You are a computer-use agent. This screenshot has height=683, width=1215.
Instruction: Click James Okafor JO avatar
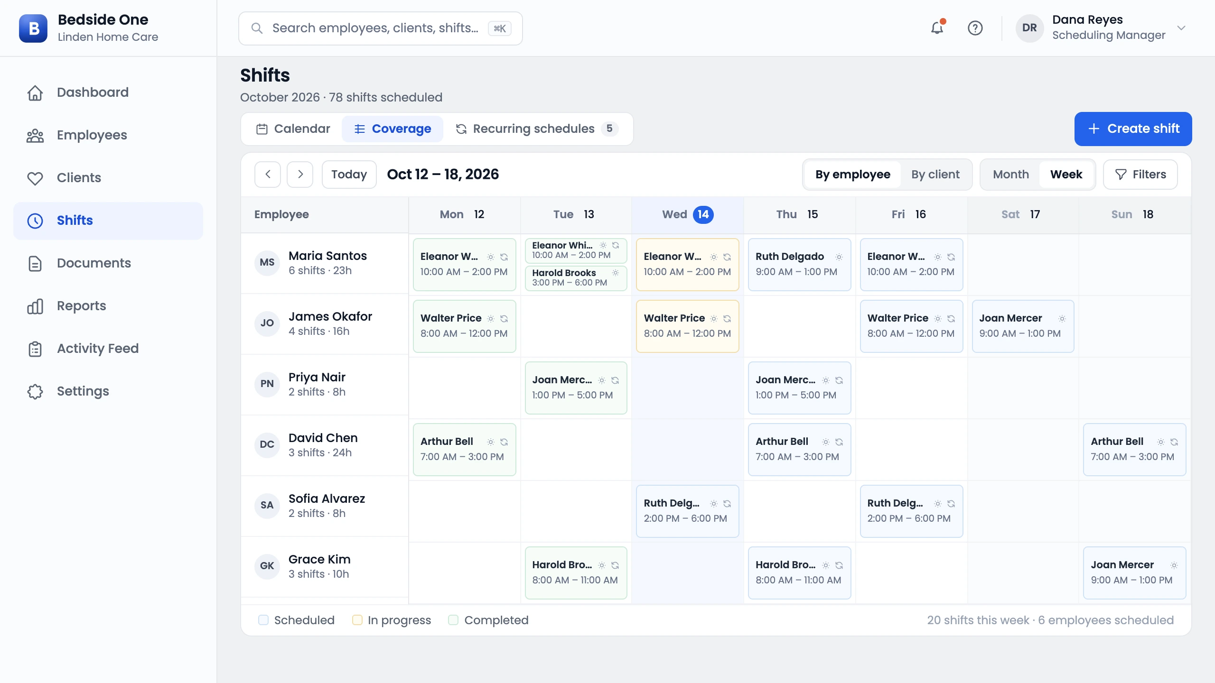pos(267,323)
